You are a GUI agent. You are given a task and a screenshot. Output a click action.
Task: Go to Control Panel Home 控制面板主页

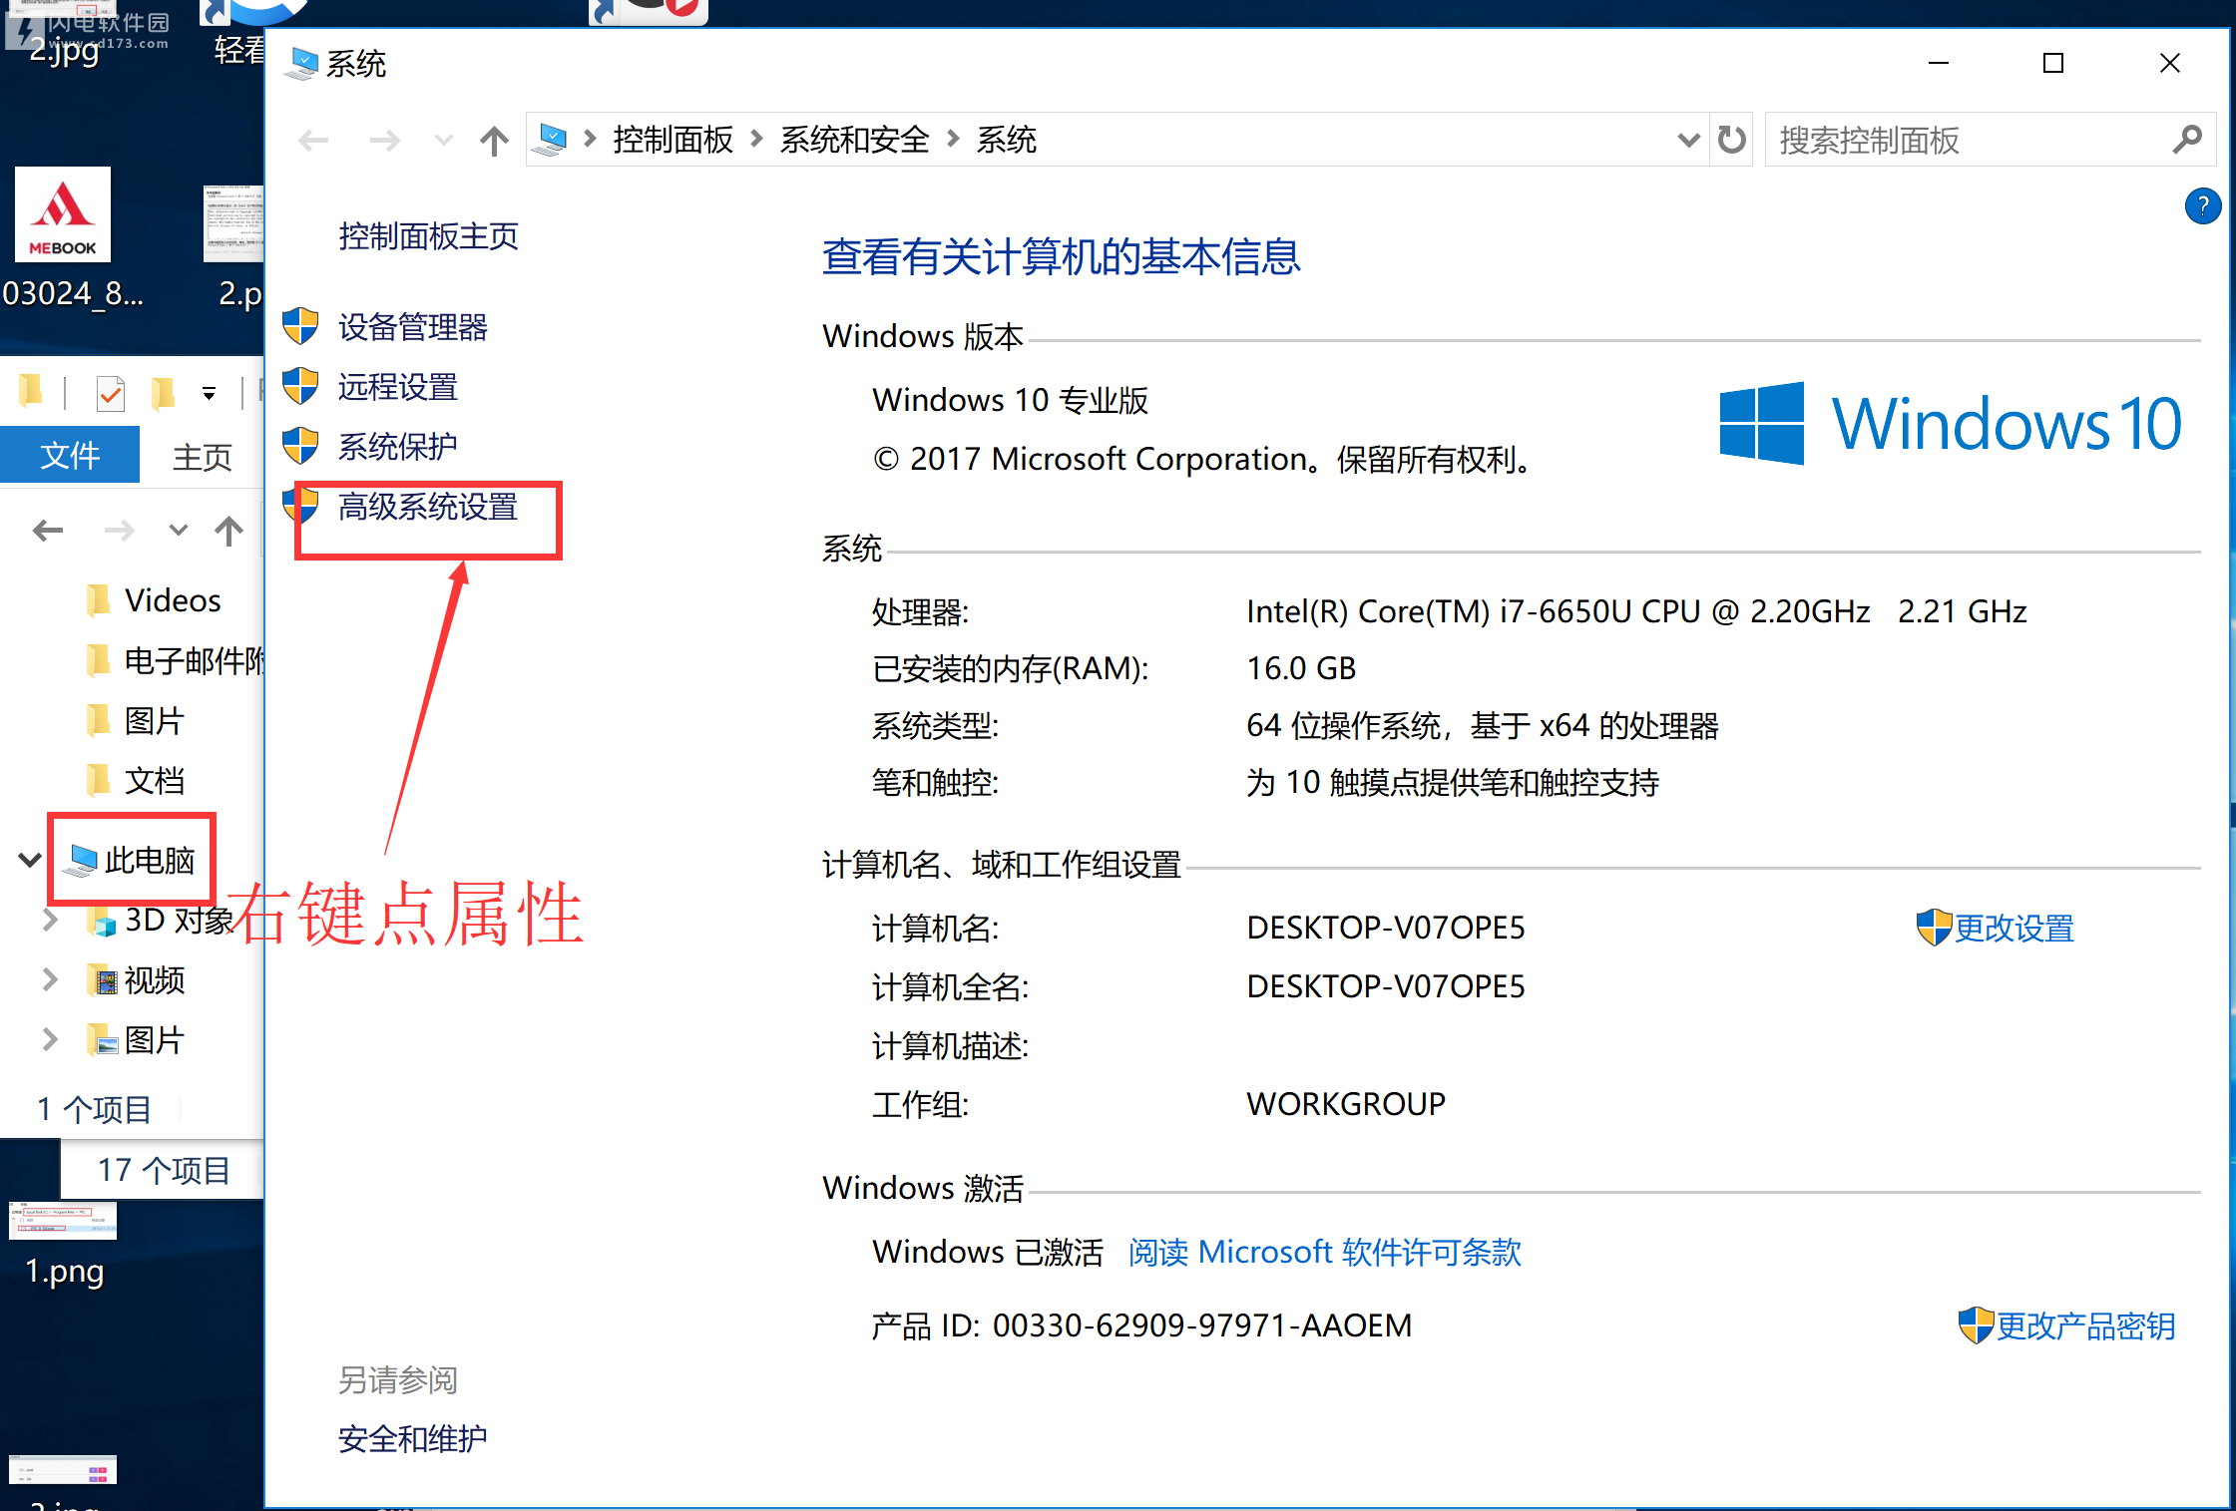click(x=428, y=236)
